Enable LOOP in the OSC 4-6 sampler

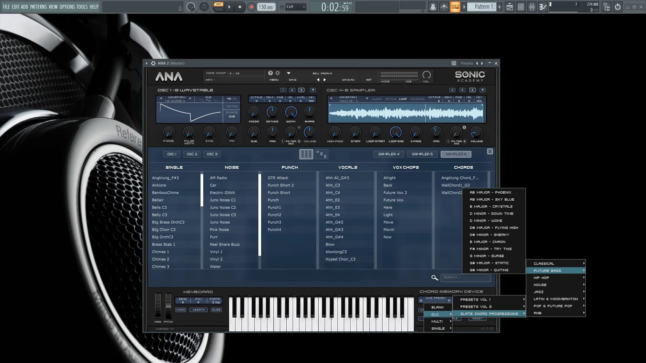coord(402,99)
